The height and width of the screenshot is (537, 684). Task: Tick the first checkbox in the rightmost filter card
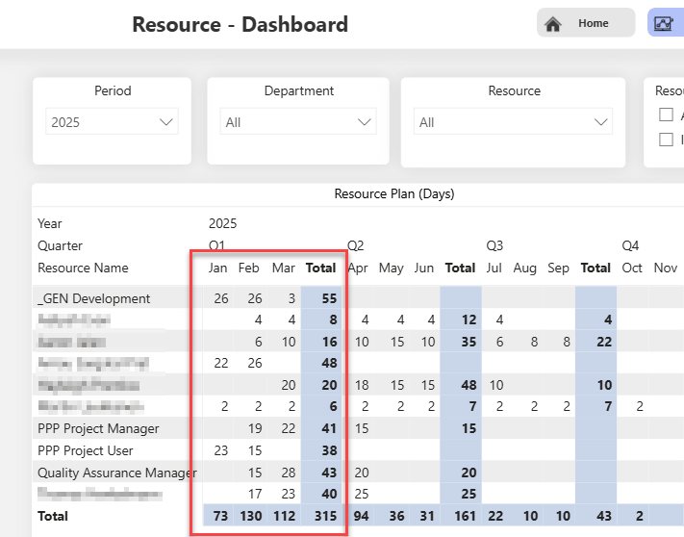(666, 115)
